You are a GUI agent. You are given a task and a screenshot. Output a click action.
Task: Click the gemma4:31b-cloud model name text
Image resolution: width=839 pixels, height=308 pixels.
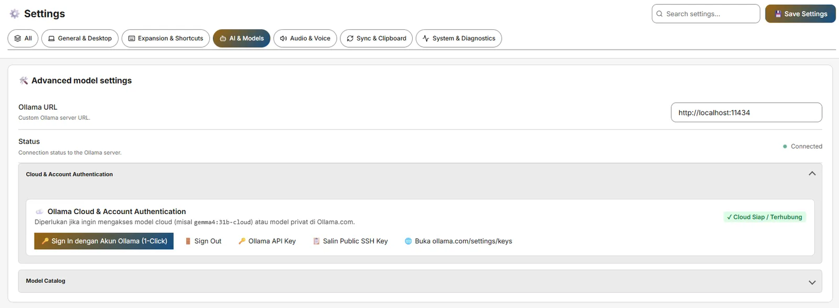(223, 222)
